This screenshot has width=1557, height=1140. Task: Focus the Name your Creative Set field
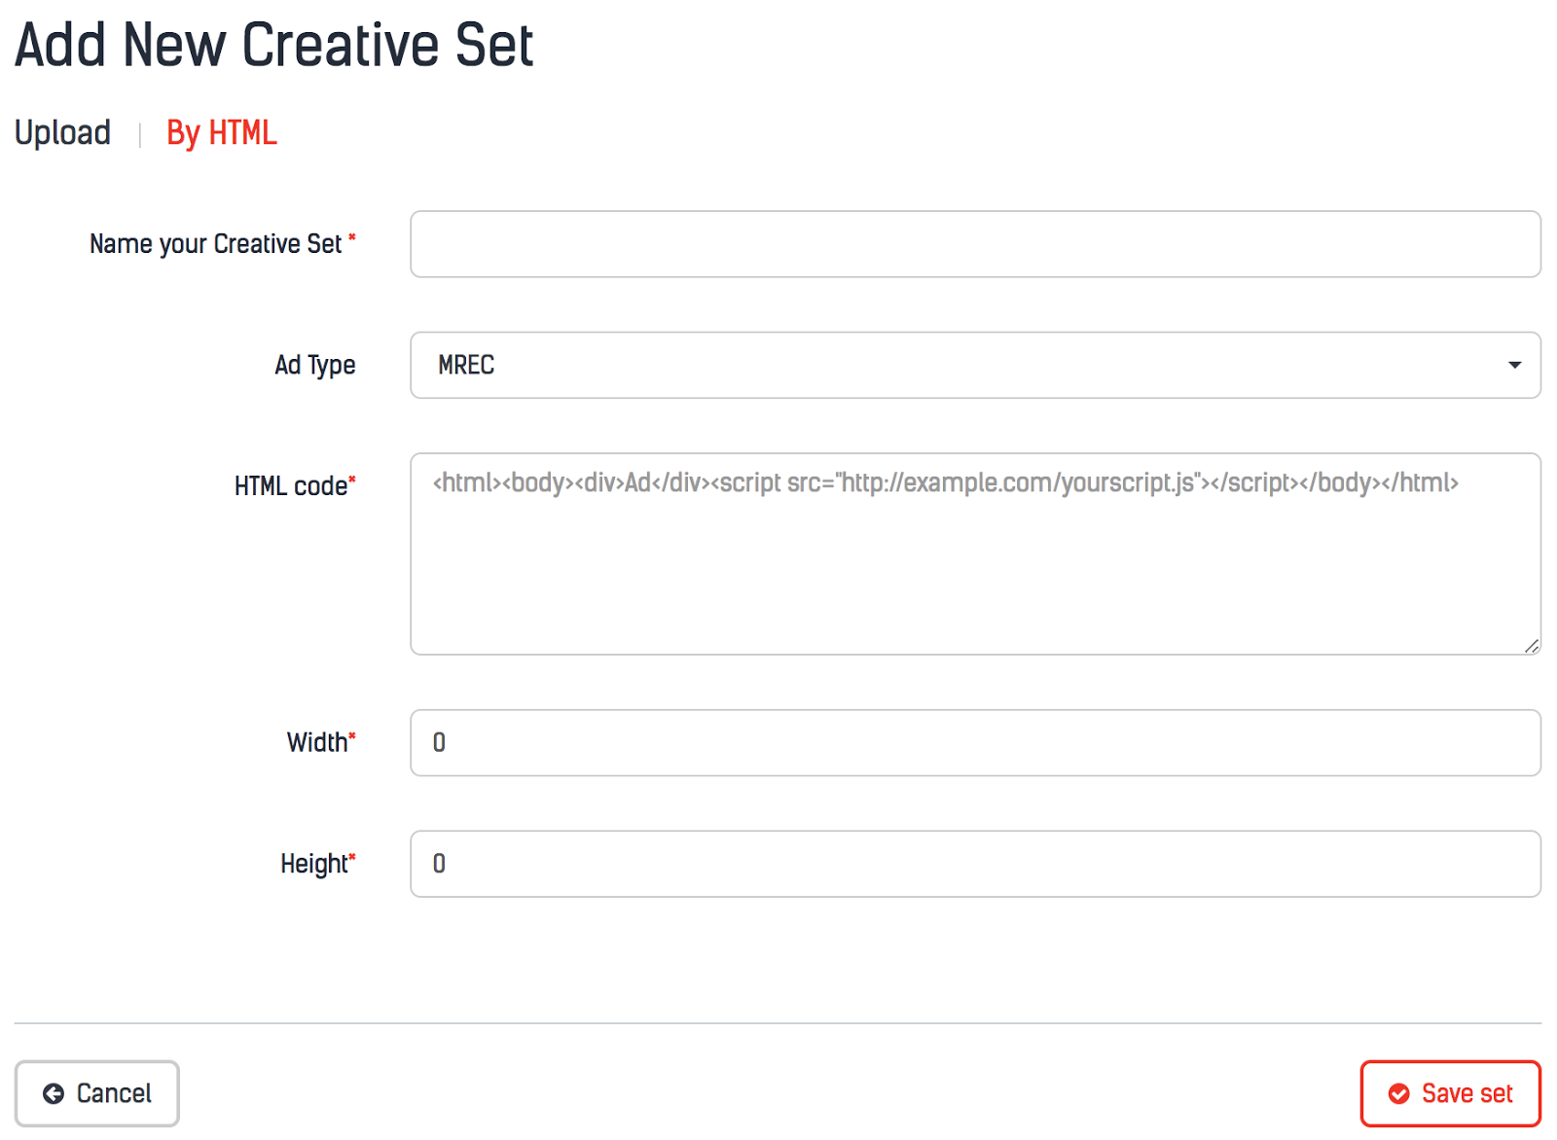pos(975,244)
